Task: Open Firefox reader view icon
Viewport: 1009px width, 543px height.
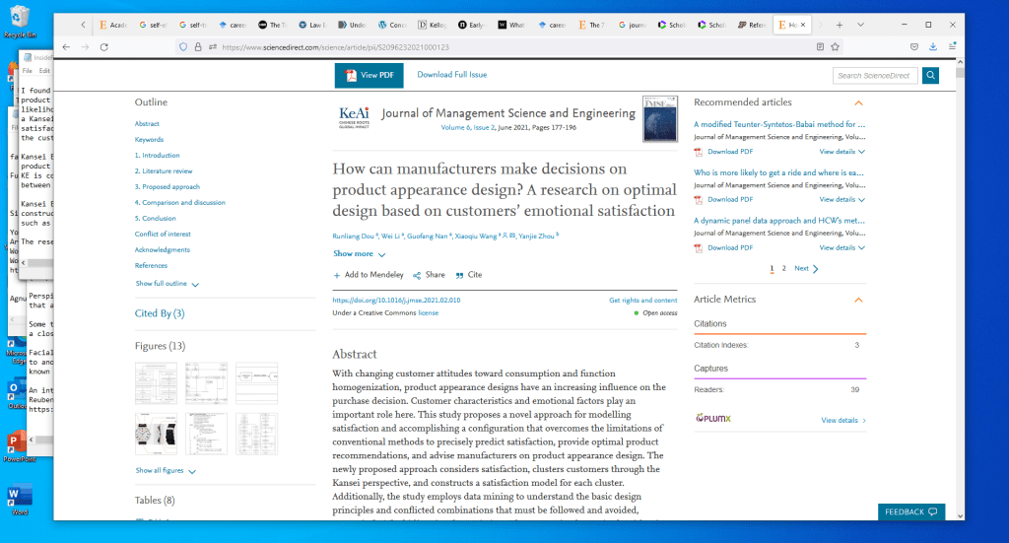Action: pyautogui.click(x=820, y=46)
